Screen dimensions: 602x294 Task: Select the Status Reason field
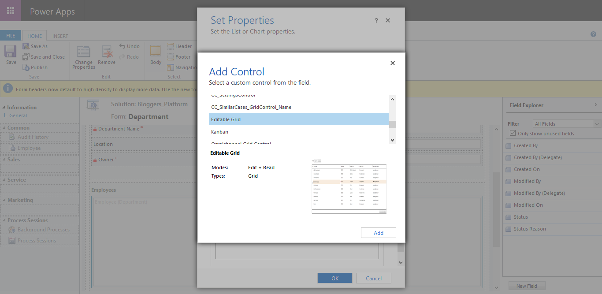click(552, 229)
